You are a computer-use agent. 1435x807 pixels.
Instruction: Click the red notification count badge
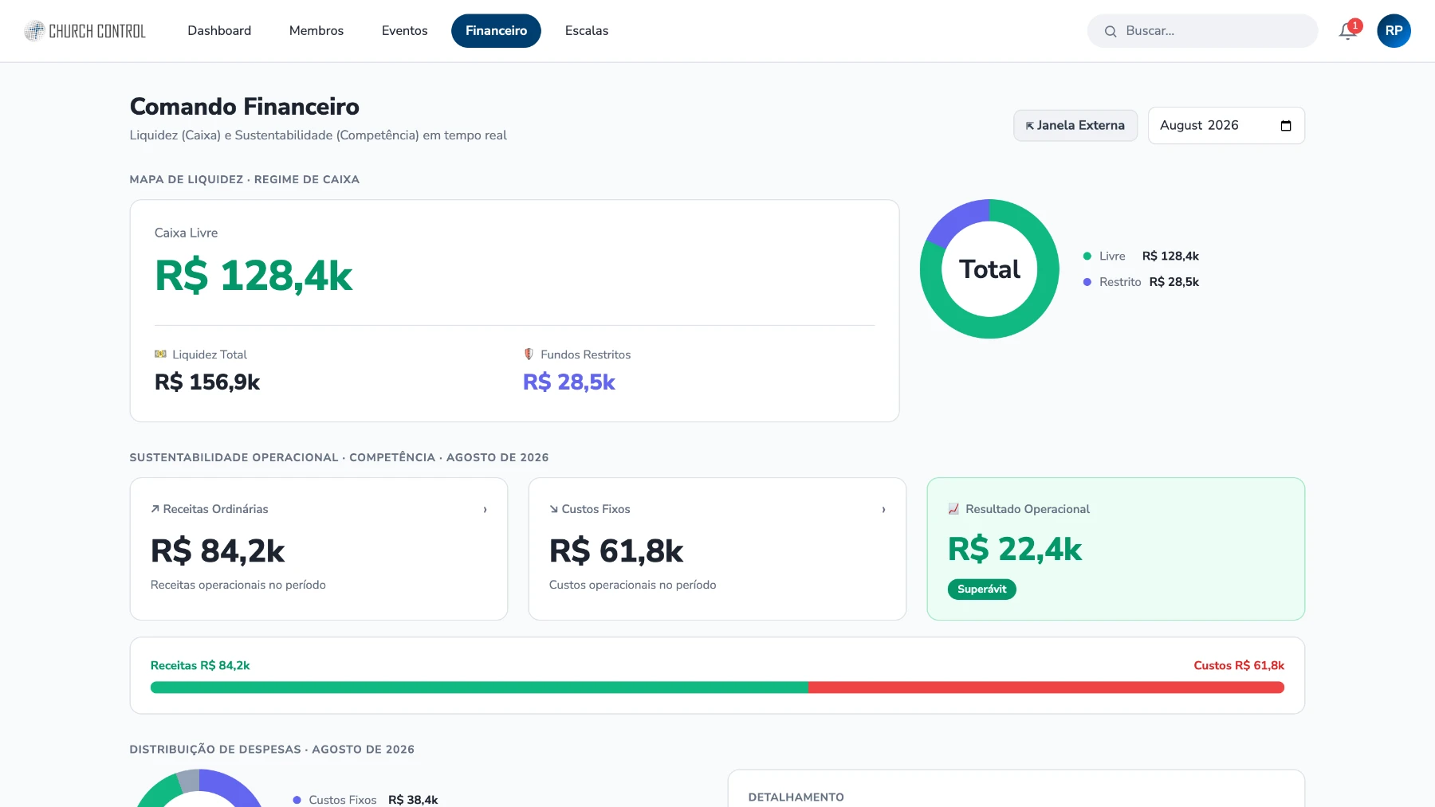pyautogui.click(x=1355, y=25)
